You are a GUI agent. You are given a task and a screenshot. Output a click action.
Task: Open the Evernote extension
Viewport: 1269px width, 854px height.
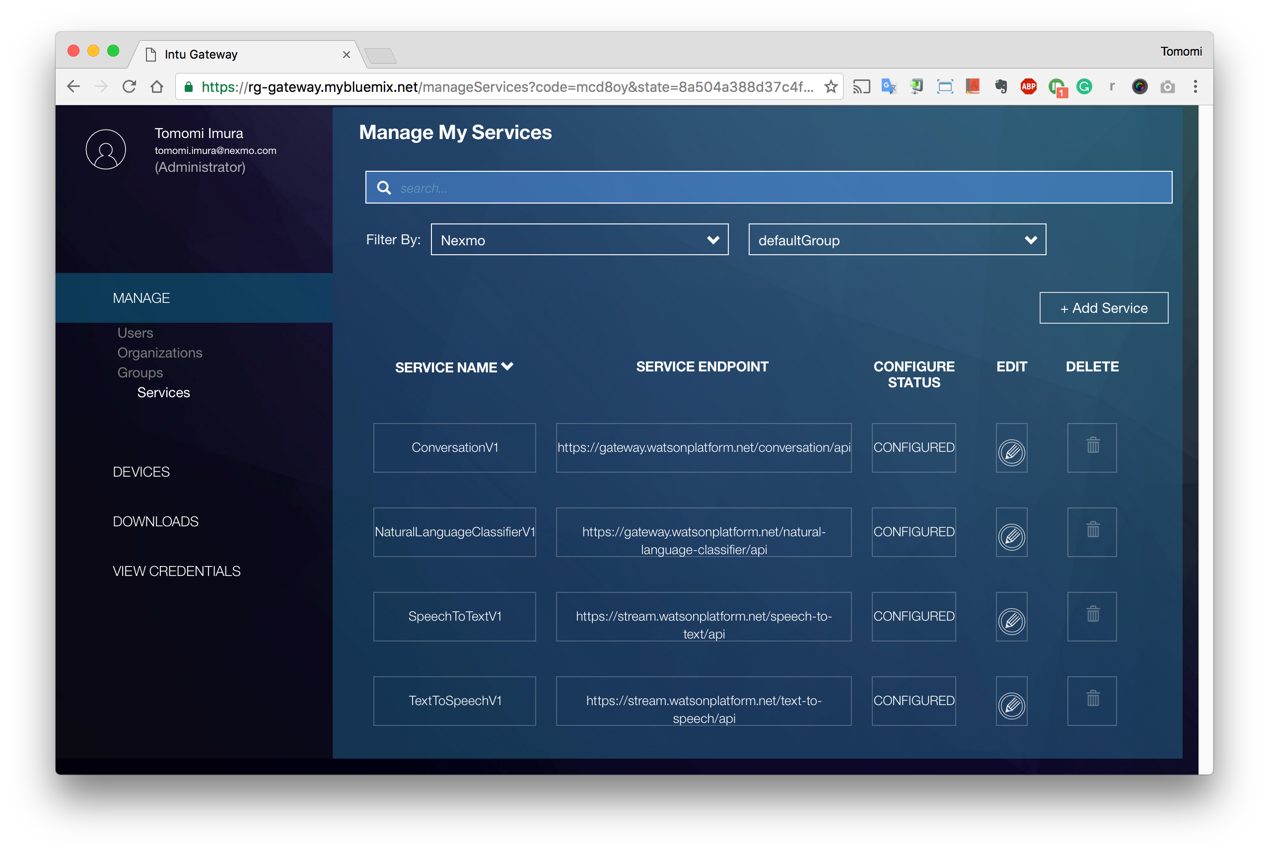tap(1001, 86)
